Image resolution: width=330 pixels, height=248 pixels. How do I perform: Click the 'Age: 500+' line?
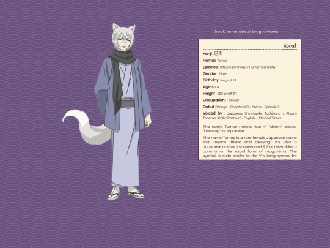[x=211, y=87]
